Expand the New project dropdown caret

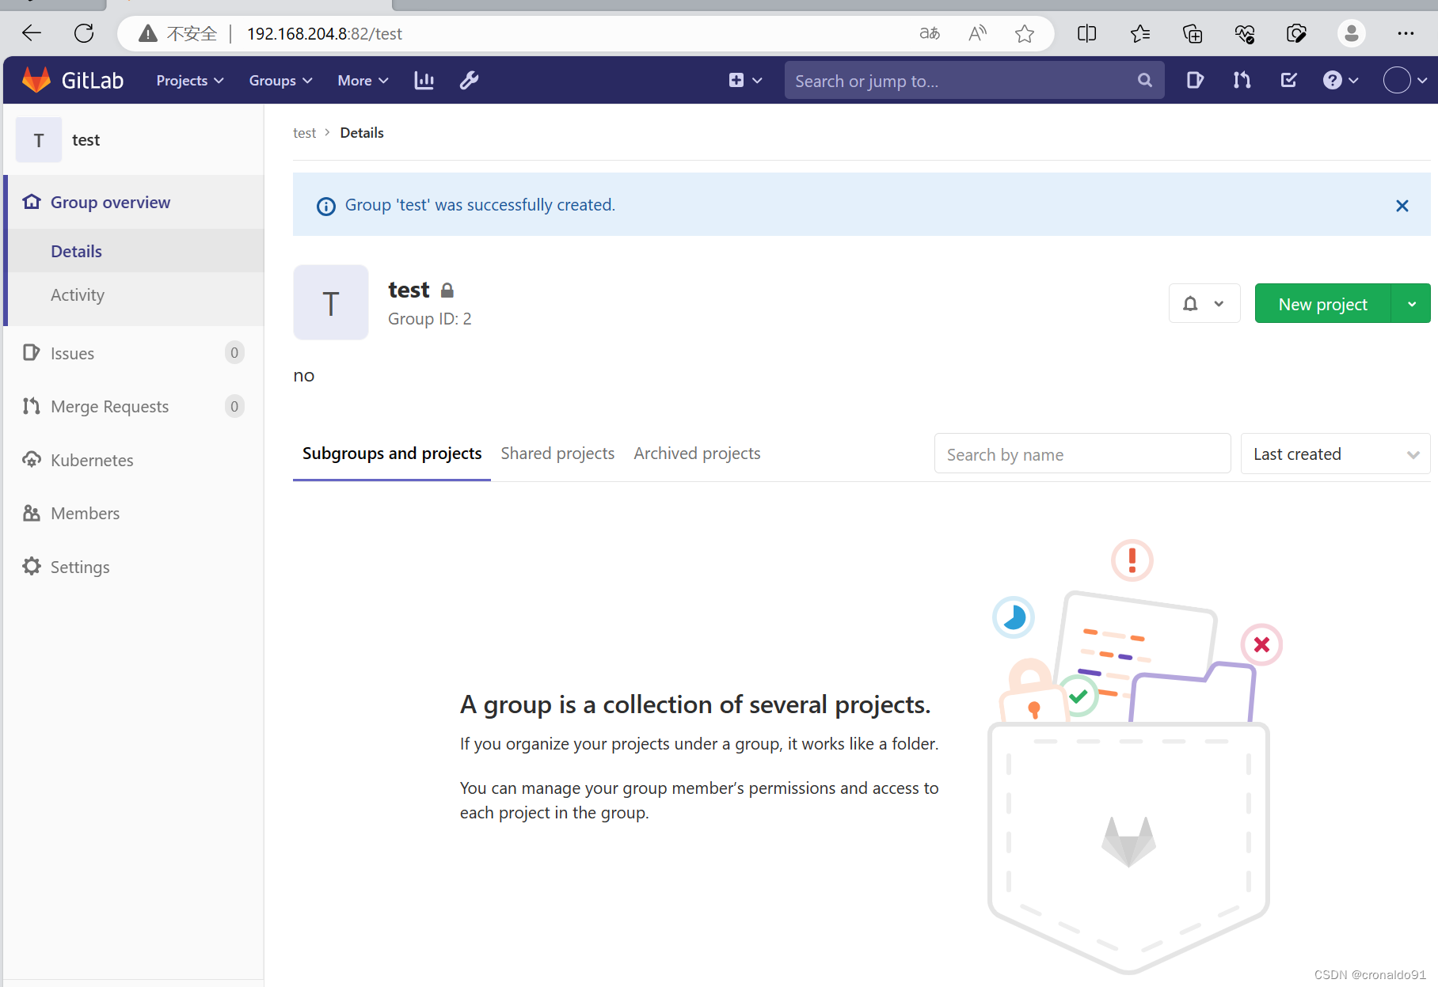[x=1411, y=304]
